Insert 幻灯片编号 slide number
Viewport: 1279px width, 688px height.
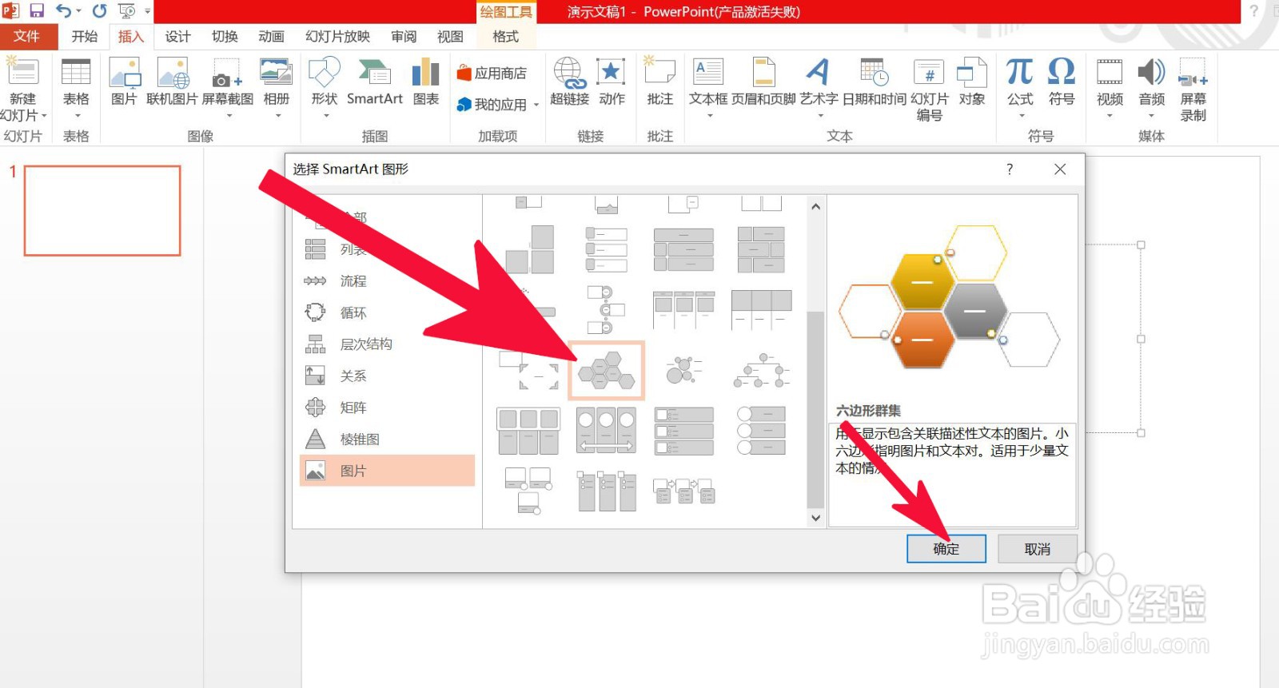(x=929, y=89)
